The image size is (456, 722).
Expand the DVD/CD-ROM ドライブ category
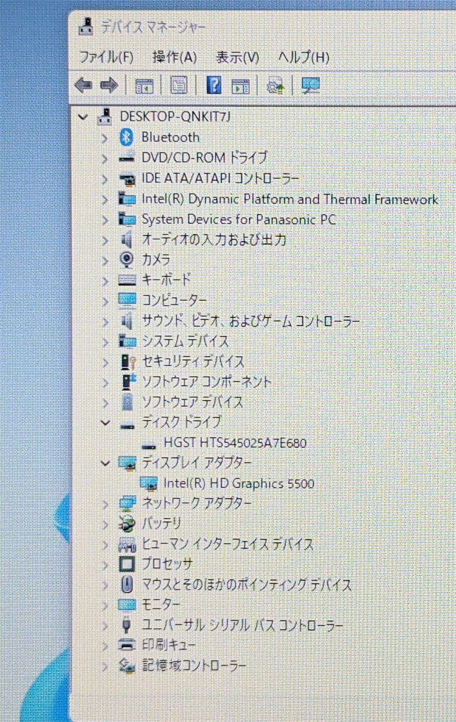[104, 158]
